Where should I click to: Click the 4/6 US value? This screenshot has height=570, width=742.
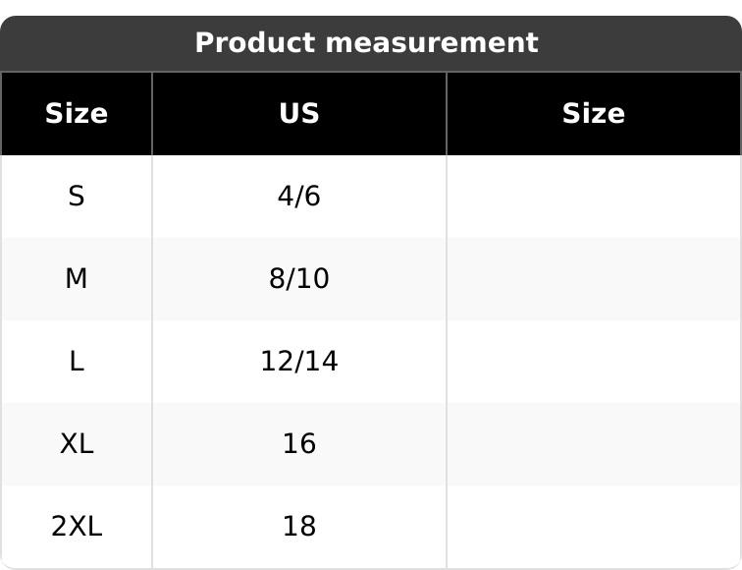[299, 197]
